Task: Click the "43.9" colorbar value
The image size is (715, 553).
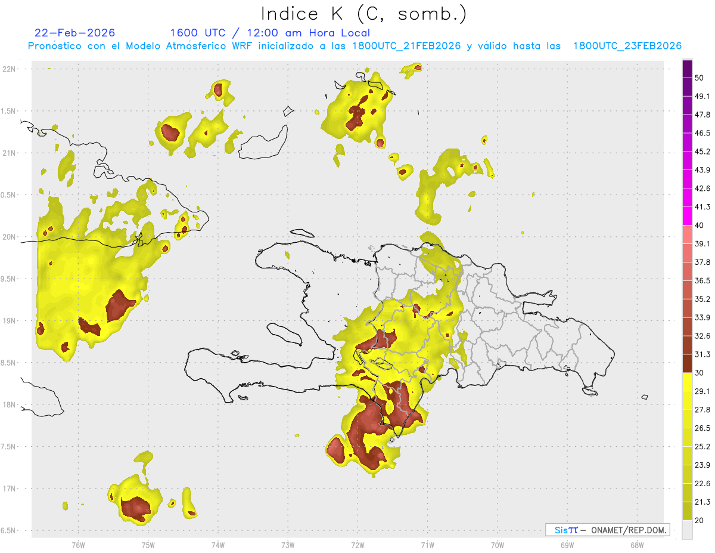Action: click(x=702, y=170)
